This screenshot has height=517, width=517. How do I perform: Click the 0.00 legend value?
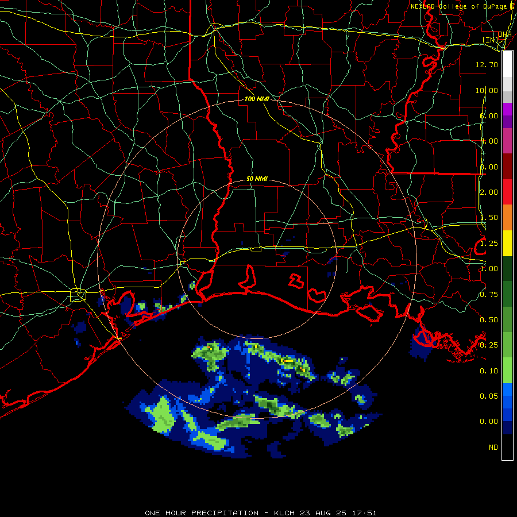489,422
